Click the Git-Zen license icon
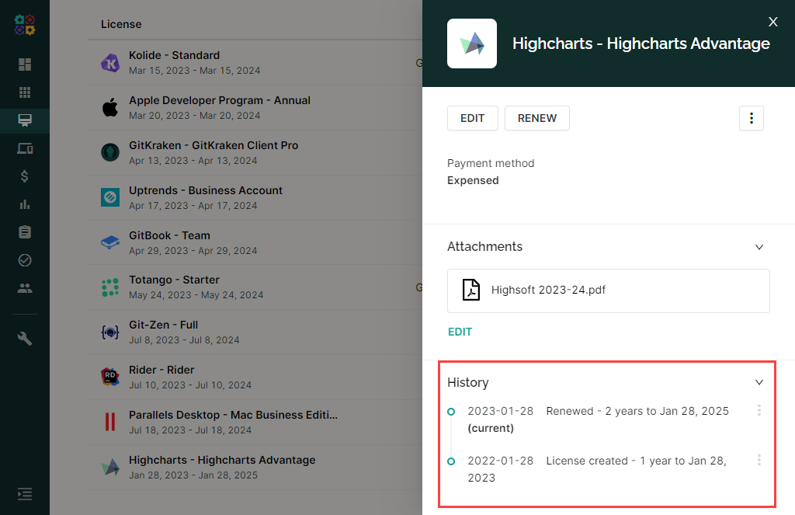 (110, 332)
